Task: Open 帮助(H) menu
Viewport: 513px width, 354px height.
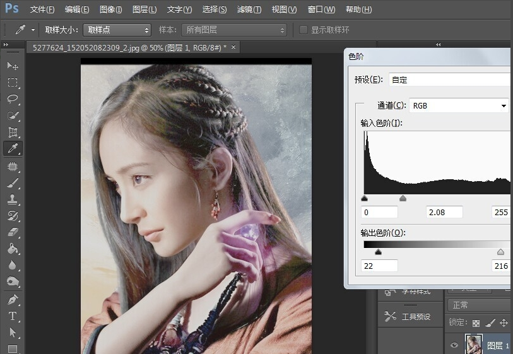Action: [358, 9]
